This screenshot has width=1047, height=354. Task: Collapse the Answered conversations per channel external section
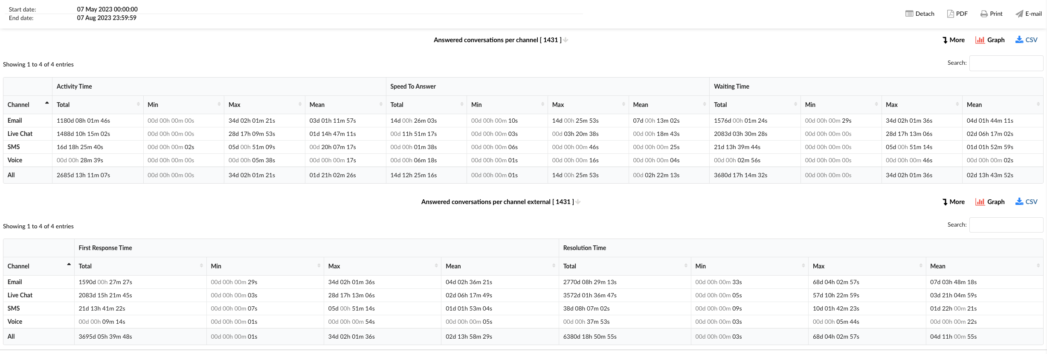pos(578,202)
